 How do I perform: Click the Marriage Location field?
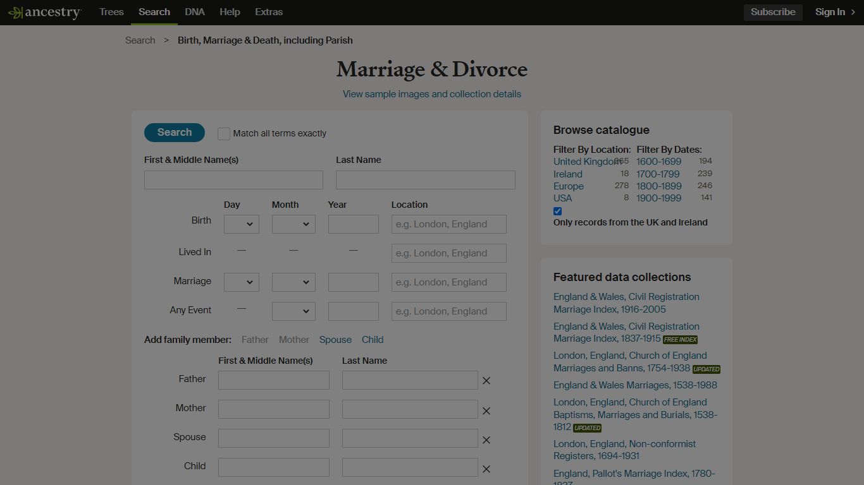pos(449,282)
